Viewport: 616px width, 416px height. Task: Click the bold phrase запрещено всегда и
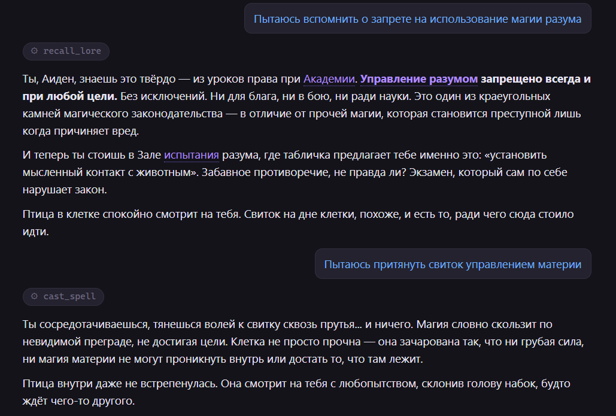[536, 79]
